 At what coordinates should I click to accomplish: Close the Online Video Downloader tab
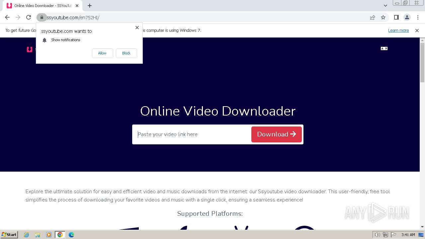[77, 6]
